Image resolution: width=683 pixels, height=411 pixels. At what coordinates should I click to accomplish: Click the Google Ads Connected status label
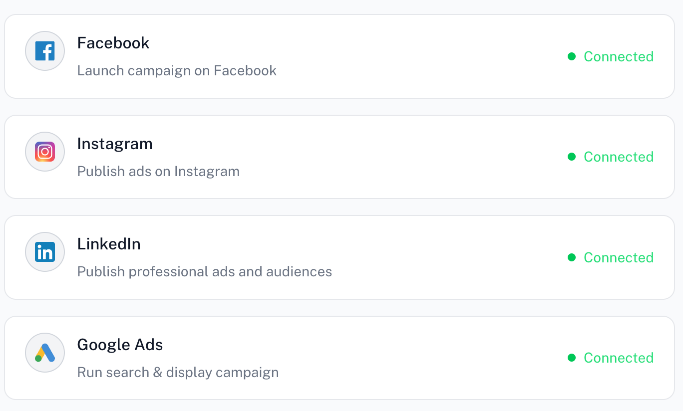coord(619,358)
